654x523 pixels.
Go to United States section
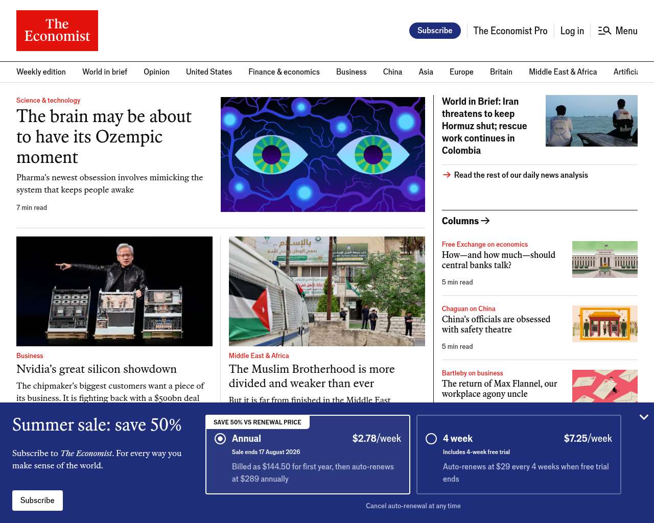click(209, 72)
